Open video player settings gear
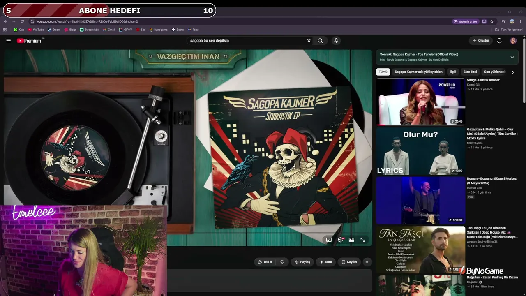This screenshot has width=526, height=296. click(x=340, y=240)
